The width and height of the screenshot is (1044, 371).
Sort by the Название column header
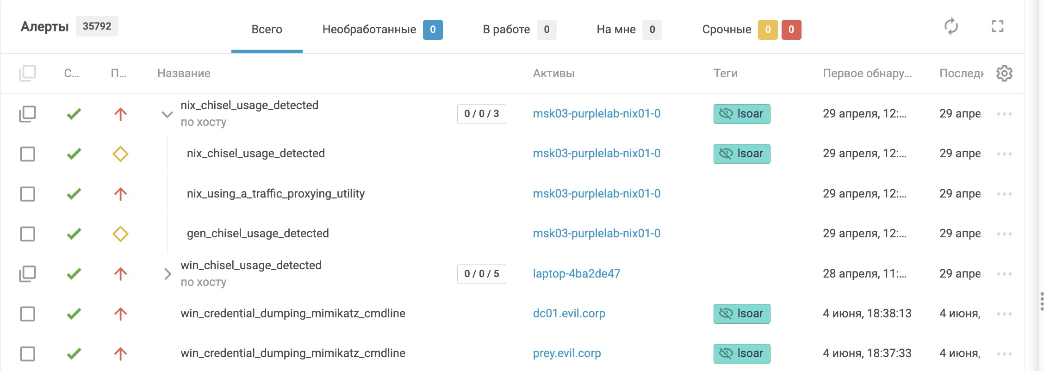pyautogui.click(x=184, y=74)
